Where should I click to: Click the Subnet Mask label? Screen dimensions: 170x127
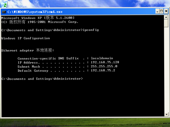pos(29,66)
